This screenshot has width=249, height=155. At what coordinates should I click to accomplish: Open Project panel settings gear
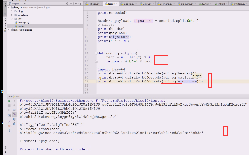click(76, 4)
